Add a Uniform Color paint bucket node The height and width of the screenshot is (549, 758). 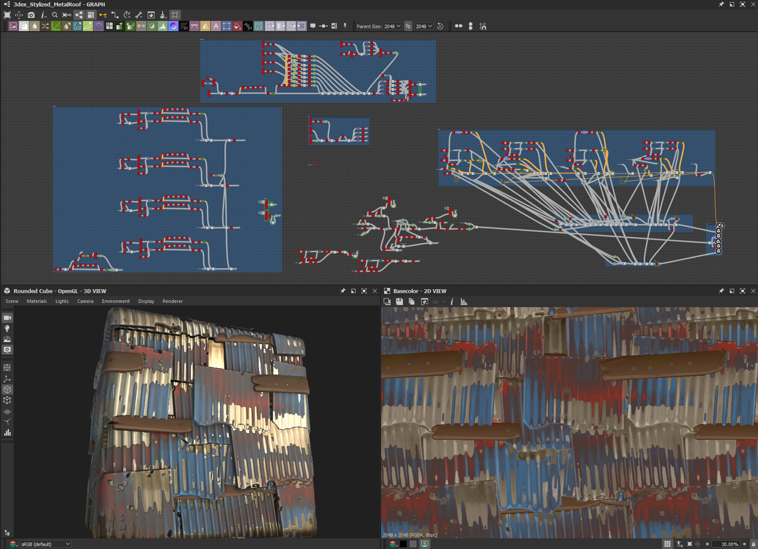(237, 26)
